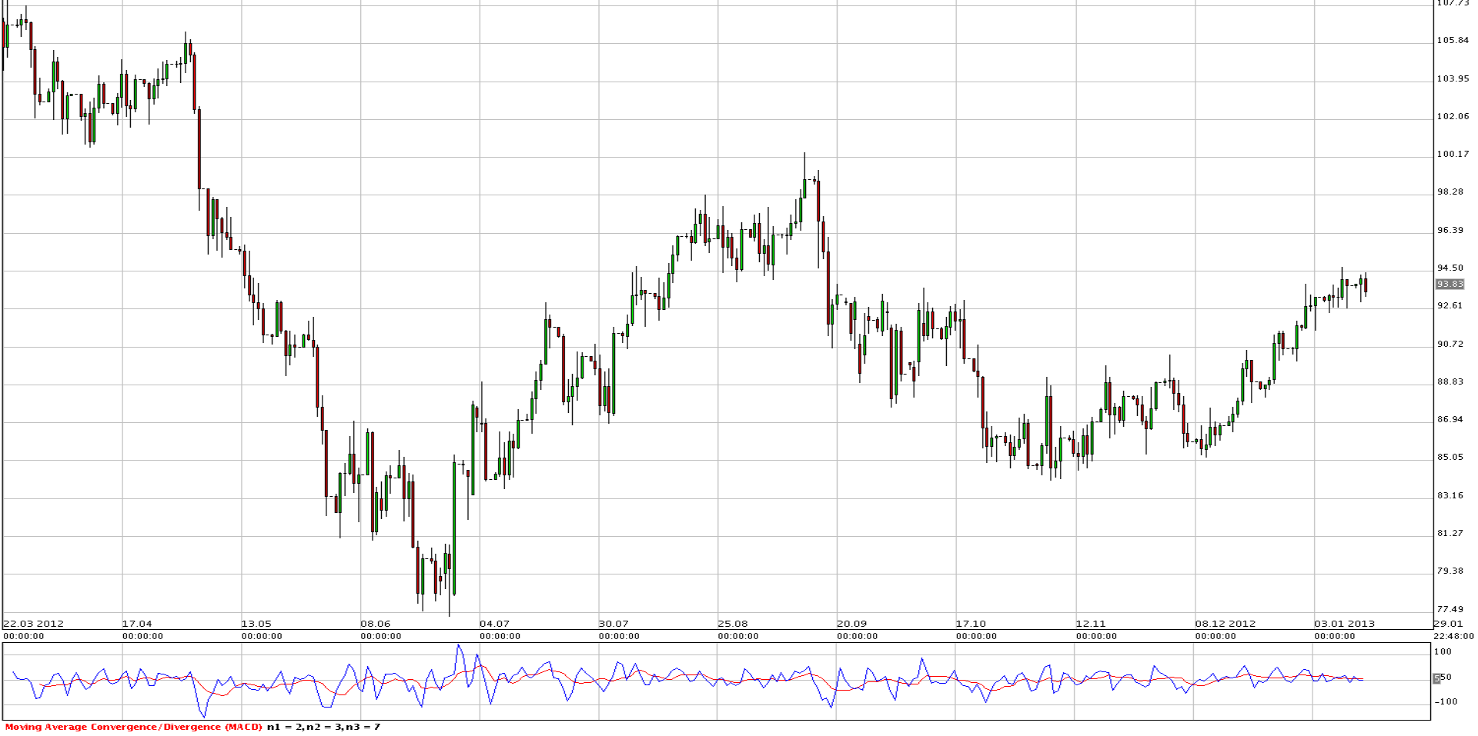
Task: Select the 08.06 date on time axis
Action: coord(376,624)
